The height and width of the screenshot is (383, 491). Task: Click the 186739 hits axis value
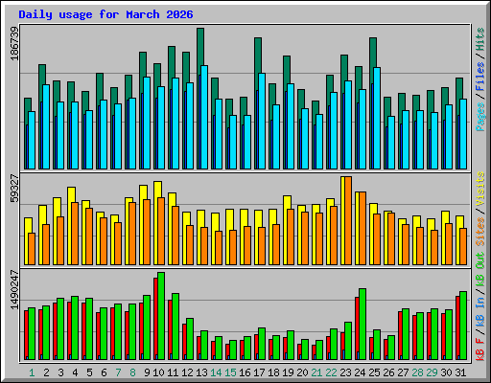click(x=14, y=43)
